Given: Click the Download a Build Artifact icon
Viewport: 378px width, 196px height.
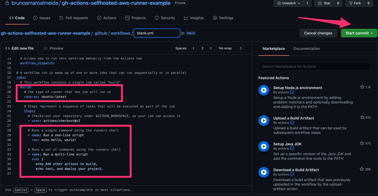Looking at the screenshot, I should coord(264,172).
